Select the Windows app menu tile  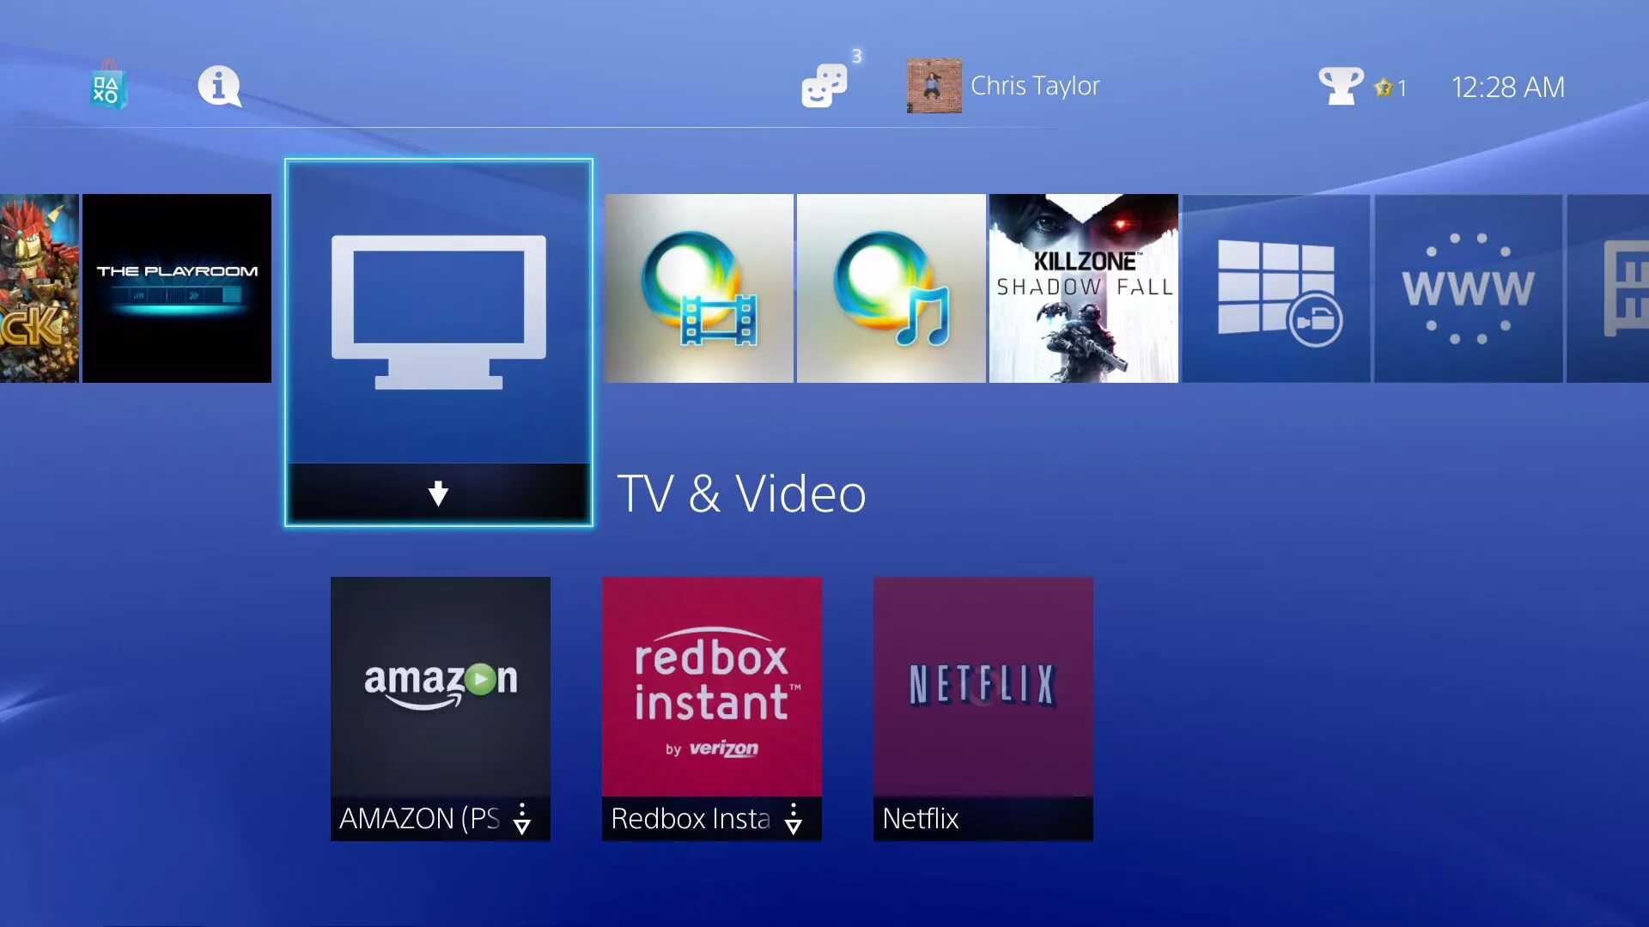[x=1276, y=287]
